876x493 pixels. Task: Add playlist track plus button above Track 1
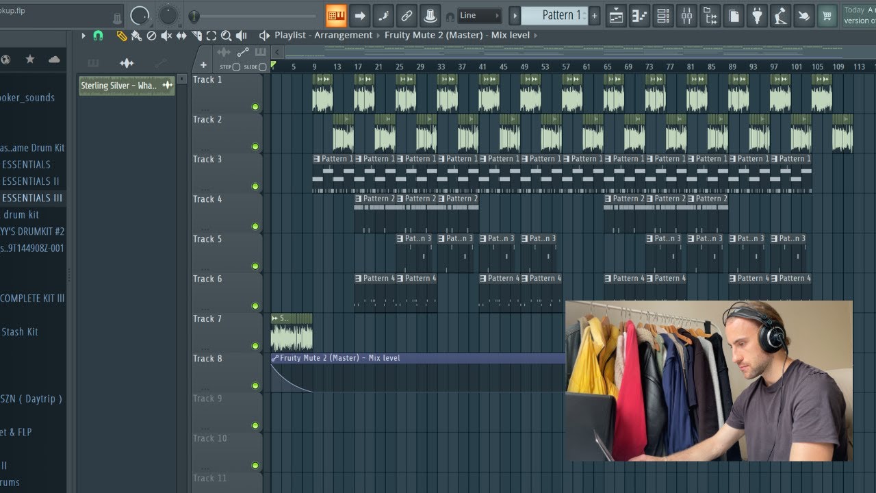coord(203,66)
